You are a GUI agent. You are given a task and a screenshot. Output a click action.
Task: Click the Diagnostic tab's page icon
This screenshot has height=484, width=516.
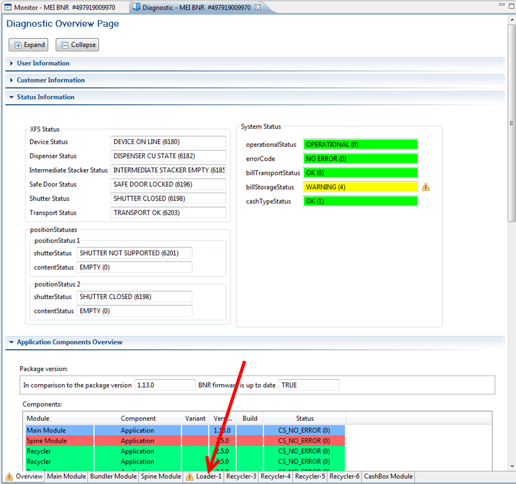(136, 7)
